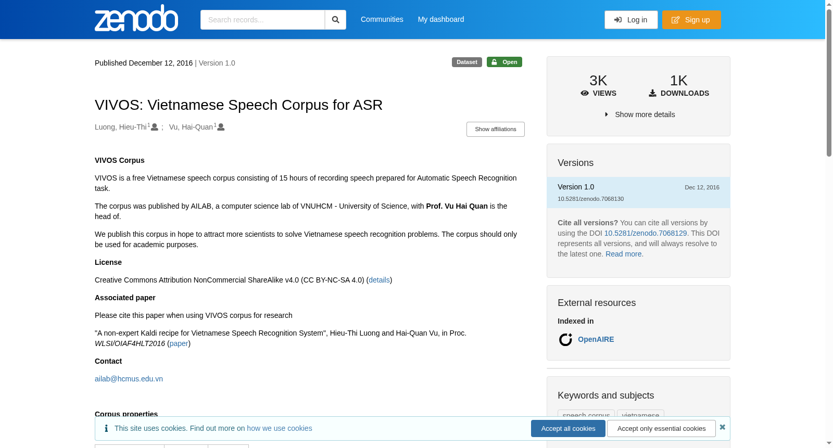Focus the Search records field

262,20
